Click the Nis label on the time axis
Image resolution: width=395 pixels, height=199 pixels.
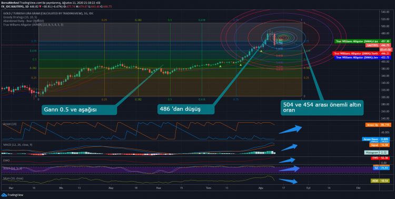tap(61, 188)
